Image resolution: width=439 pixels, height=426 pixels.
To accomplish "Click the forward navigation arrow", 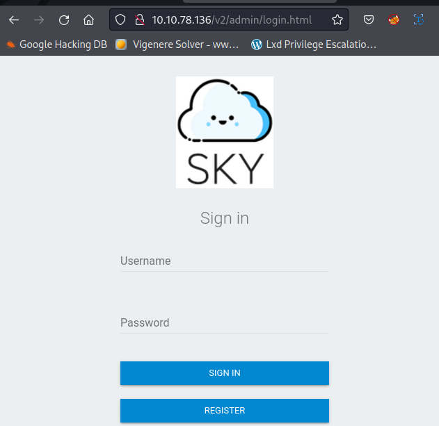I will click(39, 20).
